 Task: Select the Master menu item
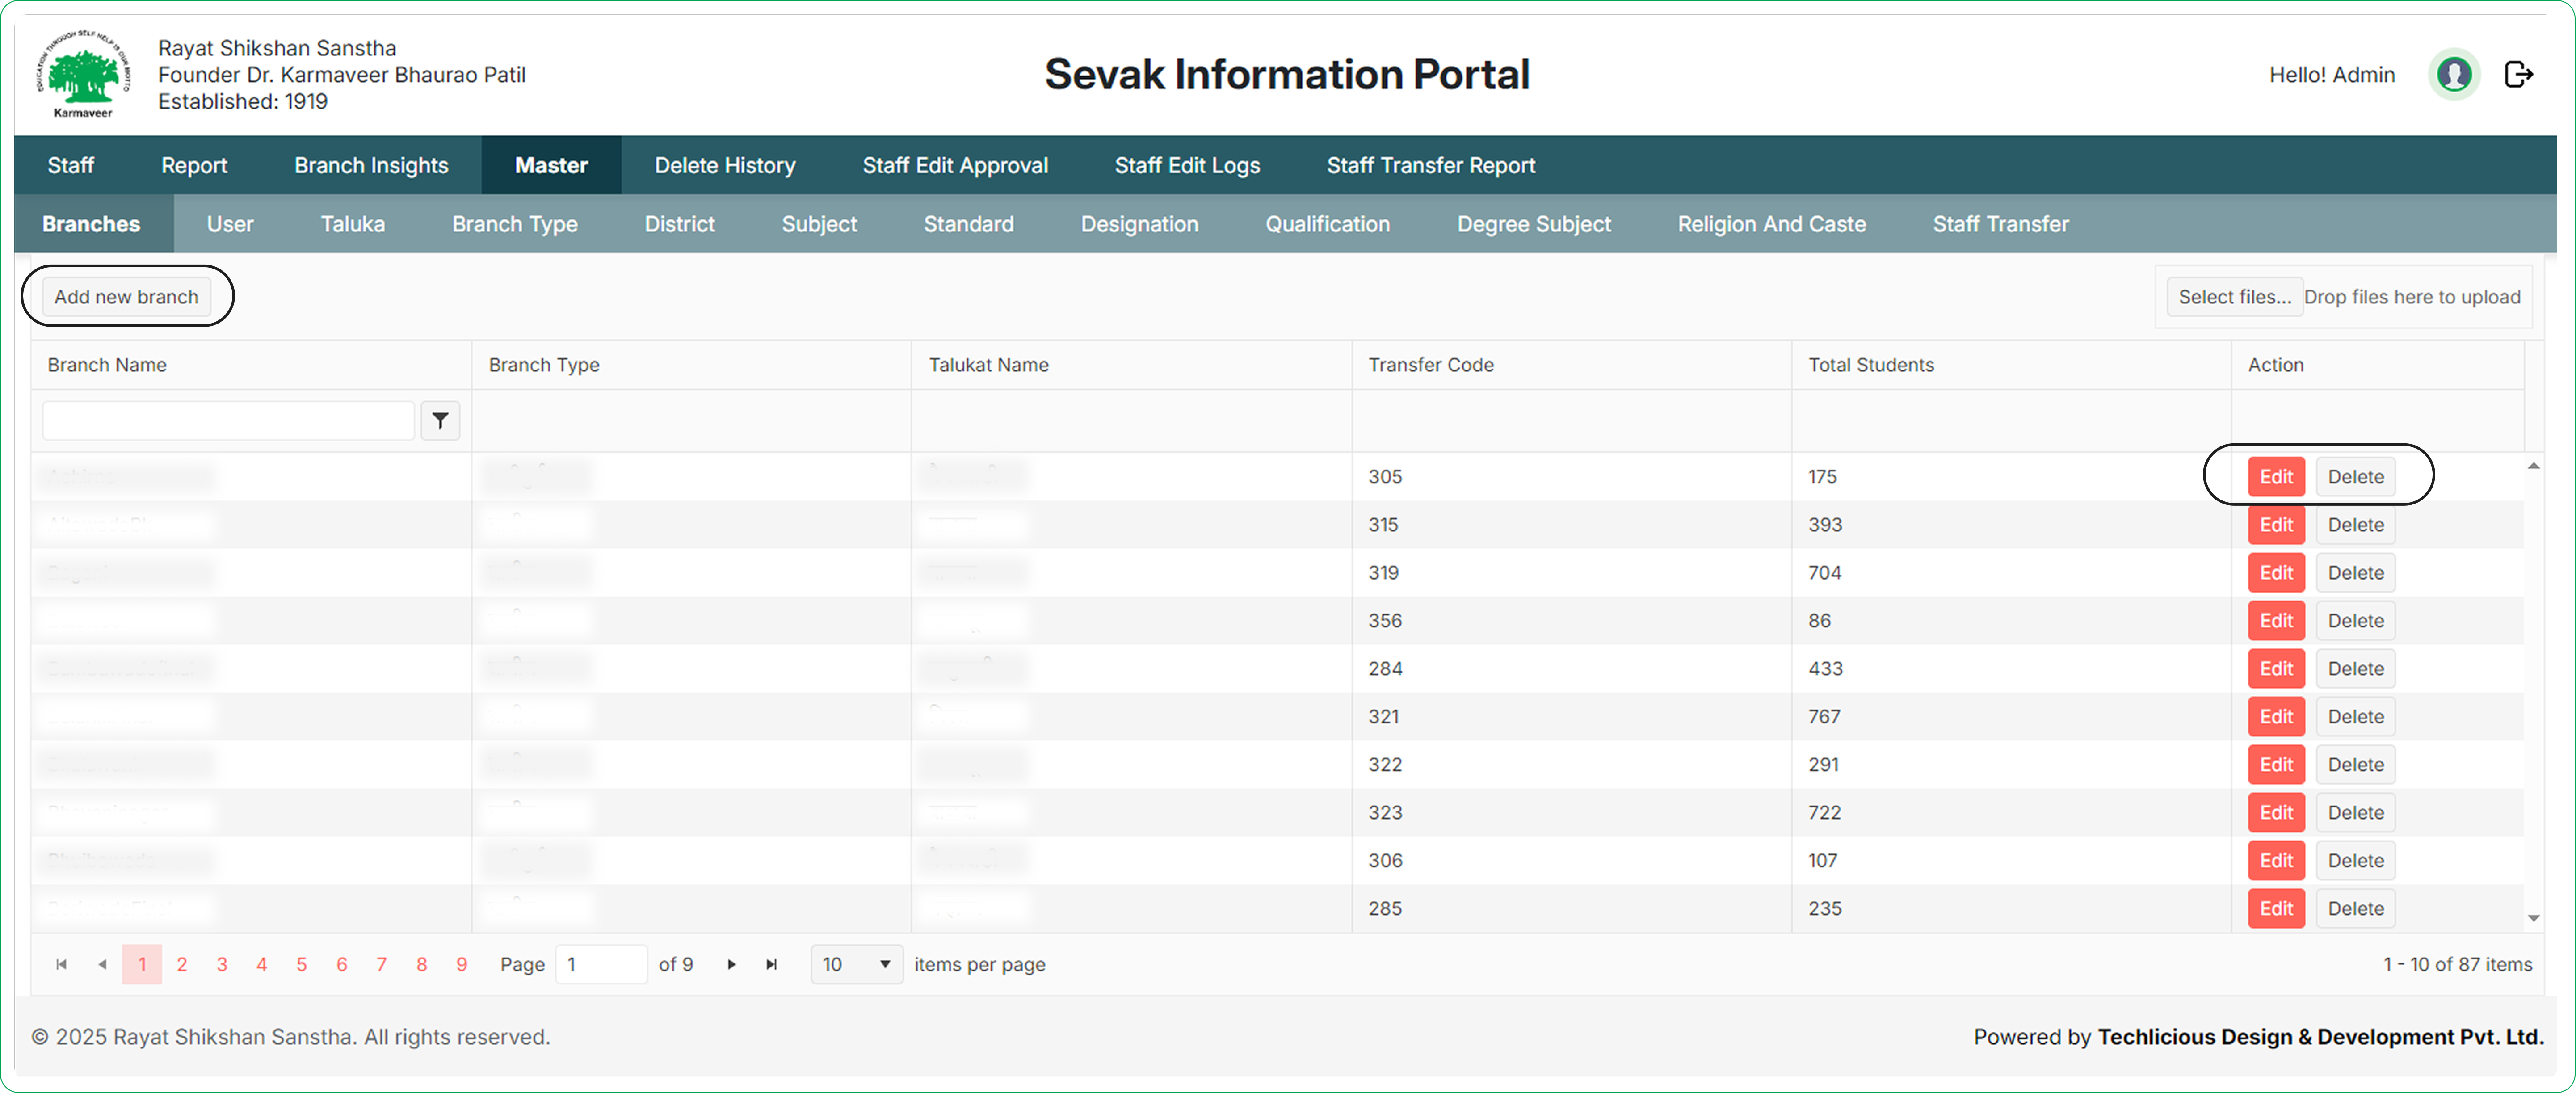click(551, 165)
